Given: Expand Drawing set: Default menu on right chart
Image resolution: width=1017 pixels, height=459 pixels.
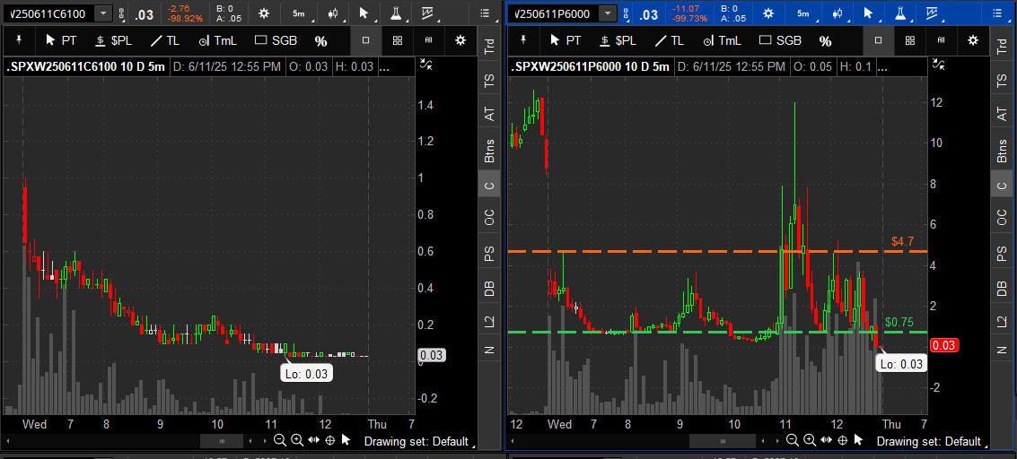Looking at the screenshot, I should point(928,441).
